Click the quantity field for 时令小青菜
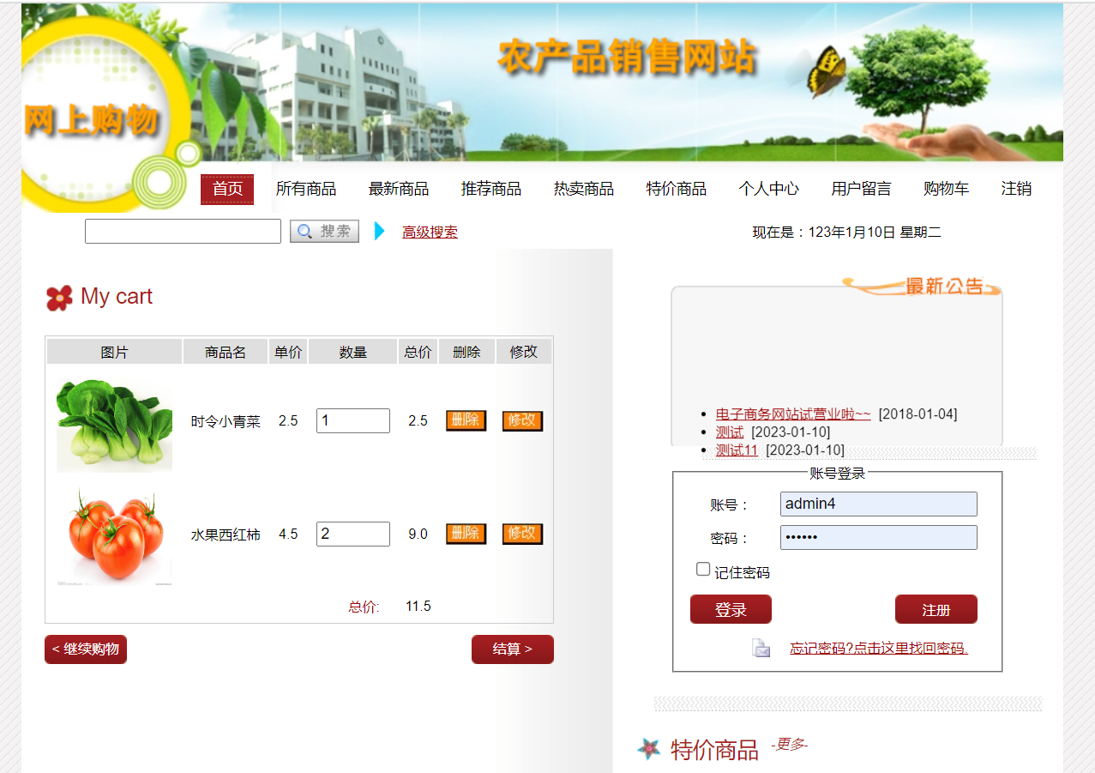Screen dimensions: 1095x773 [353, 420]
